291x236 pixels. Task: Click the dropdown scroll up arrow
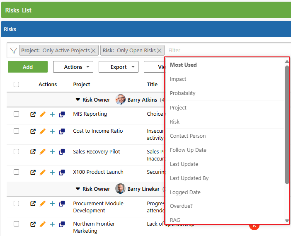287,61
